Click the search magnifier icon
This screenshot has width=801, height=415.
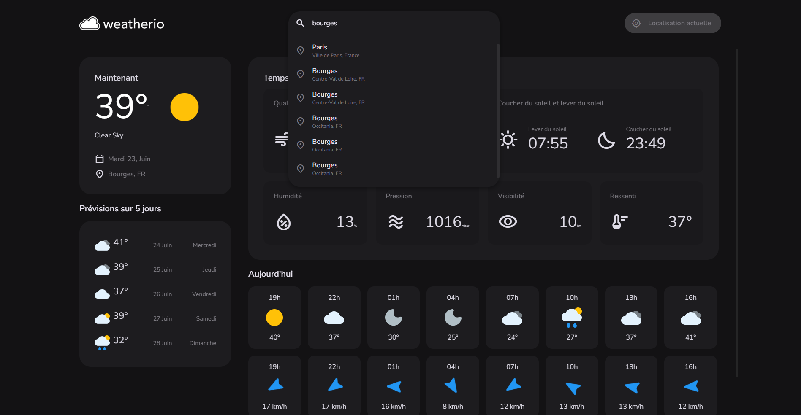point(300,23)
